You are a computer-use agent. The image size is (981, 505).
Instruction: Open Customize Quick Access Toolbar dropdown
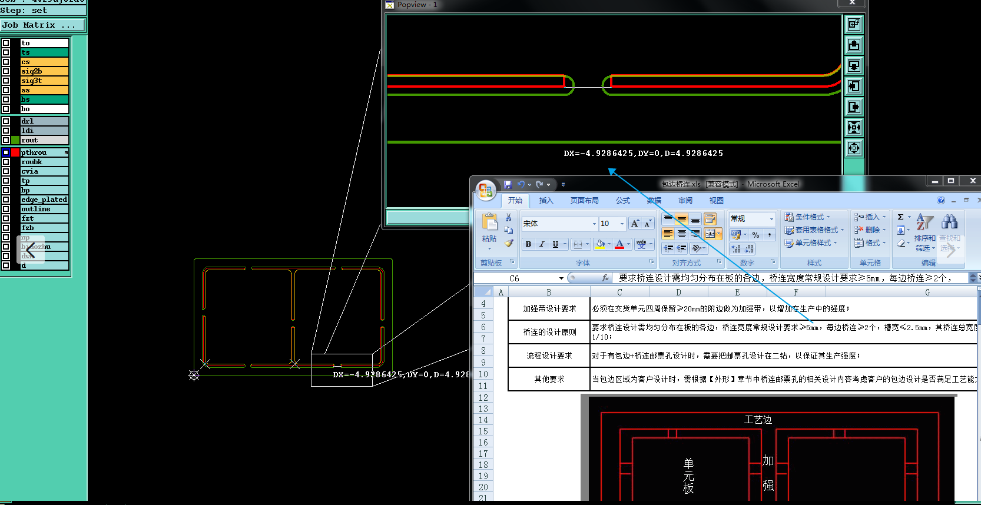[x=563, y=185]
